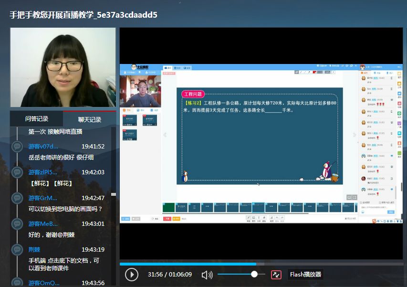Click the avatar icon beside 游客GrM...
Screen dimensions: 407x287
[x=17, y=198]
